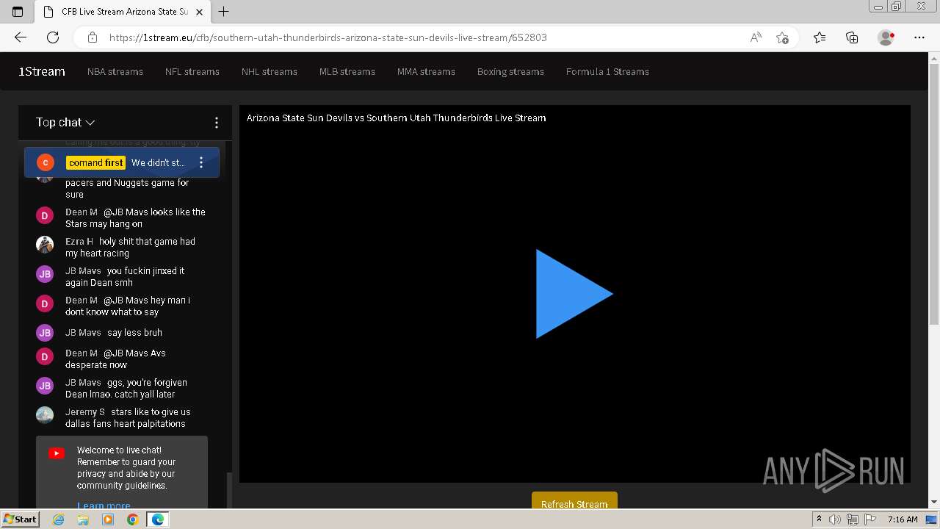Go to NBA streams
Viewport: 940px width, 529px height.
(x=115, y=71)
